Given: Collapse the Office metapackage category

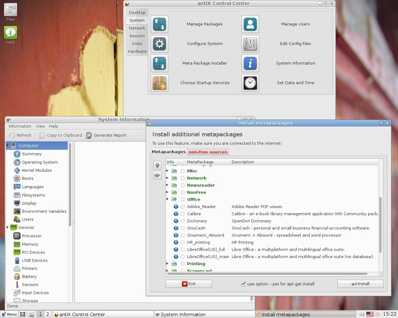Looking at the screenshot, I should pyautogui.click(x=167, y=199).
